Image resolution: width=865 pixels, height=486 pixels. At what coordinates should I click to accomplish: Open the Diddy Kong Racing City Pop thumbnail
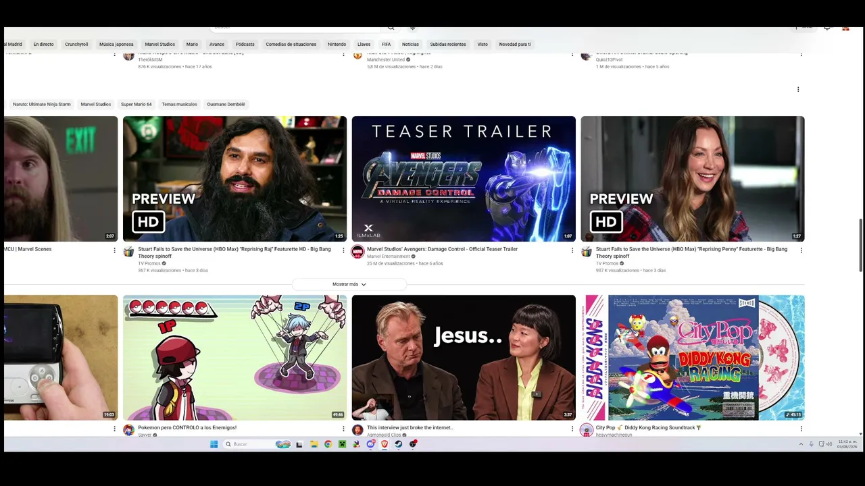pyautogui.click(x=693, y=358)
